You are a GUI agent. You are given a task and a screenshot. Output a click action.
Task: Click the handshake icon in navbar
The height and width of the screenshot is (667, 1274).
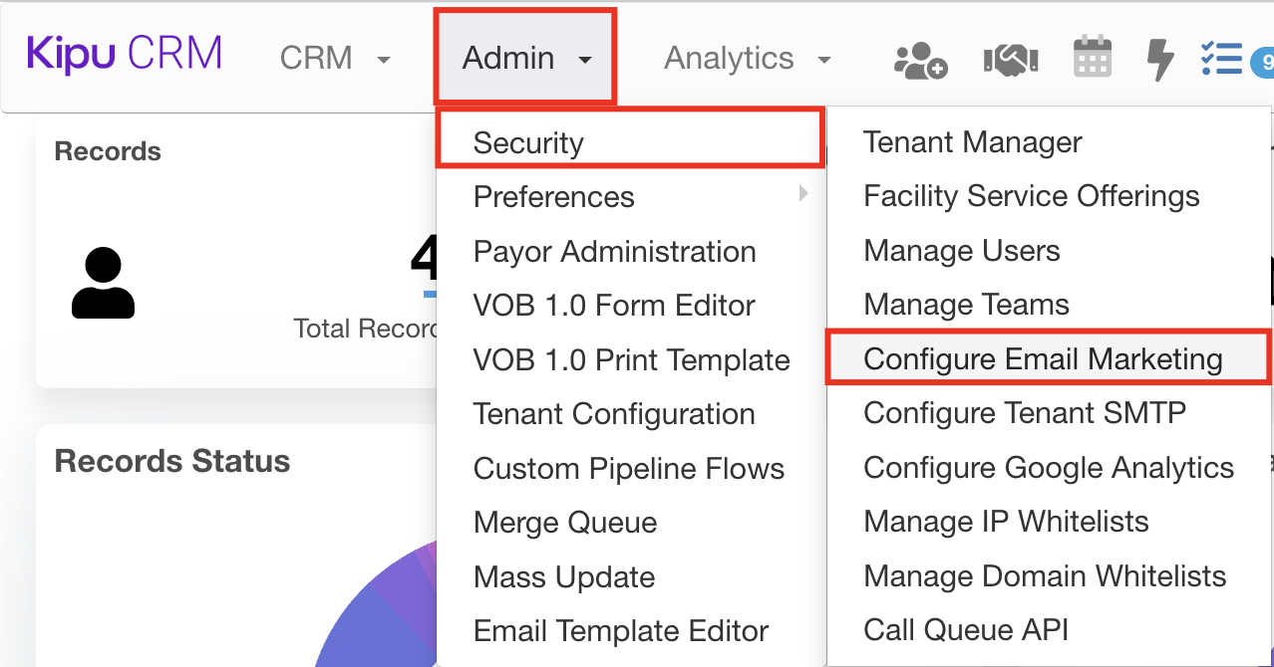pyautogui.click(x=1010, y=59)
